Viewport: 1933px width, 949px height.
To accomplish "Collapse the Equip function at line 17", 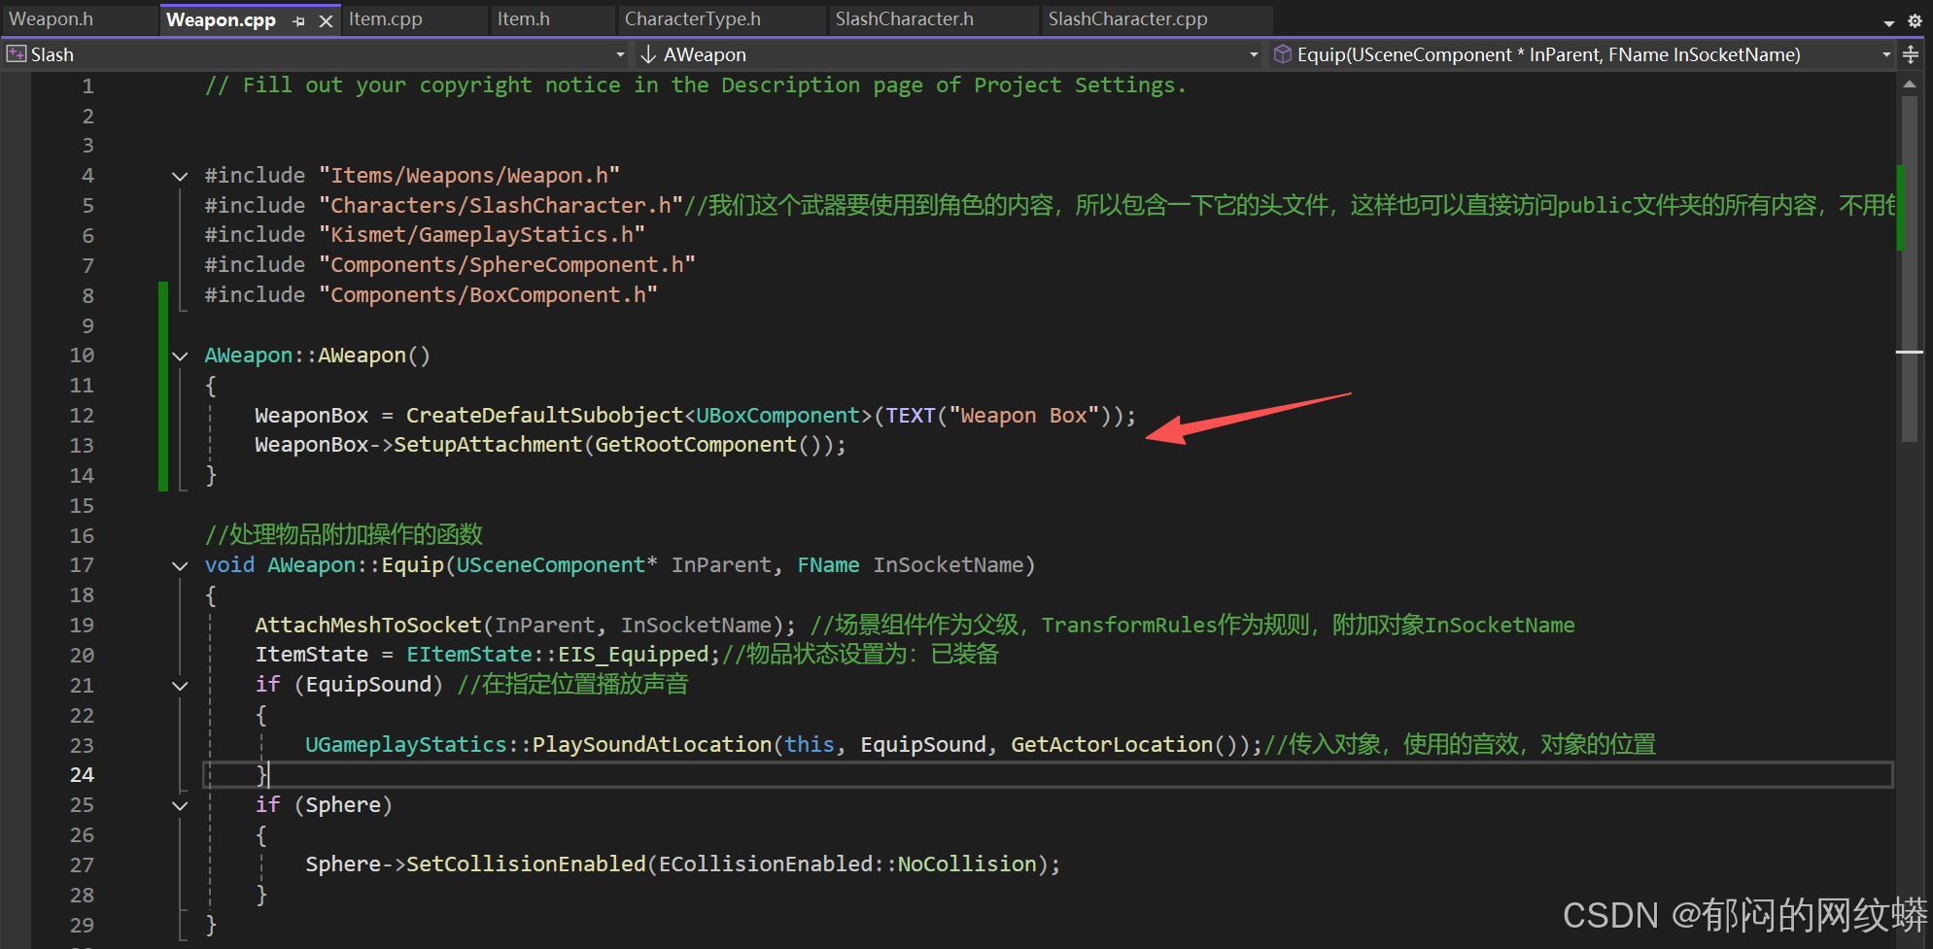I will pos(180,566).
